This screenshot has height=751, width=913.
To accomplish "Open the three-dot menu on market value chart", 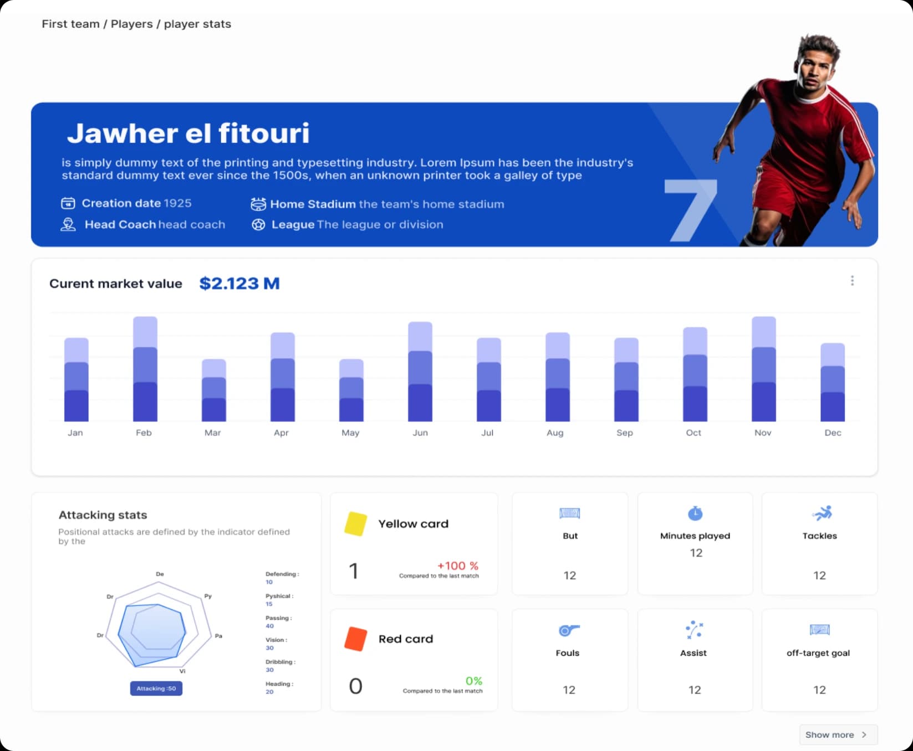I will pyautogui.click(x=852, y=281).
